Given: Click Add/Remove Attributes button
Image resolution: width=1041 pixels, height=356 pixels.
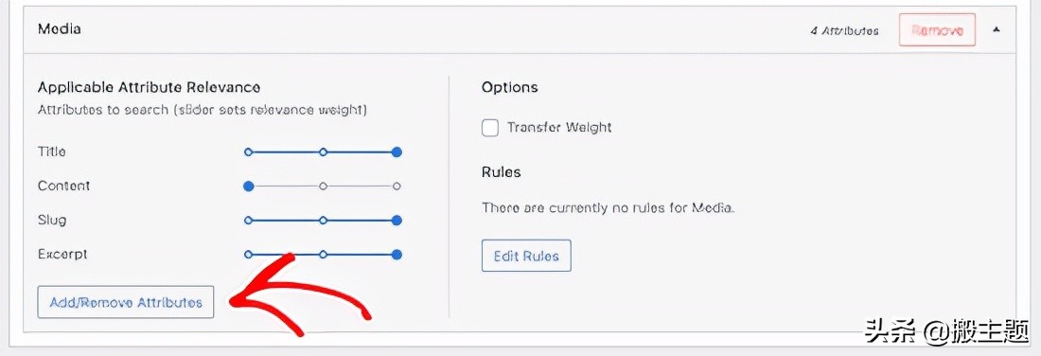Looking at the screenshot, I should click(x=126, y=302).
